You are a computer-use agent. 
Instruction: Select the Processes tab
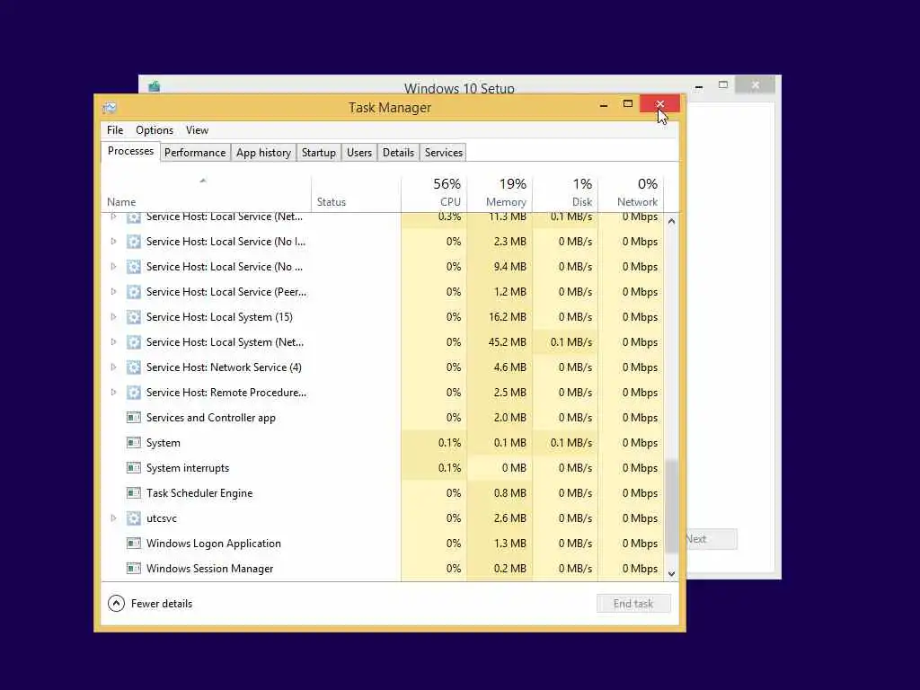[130, 151]
